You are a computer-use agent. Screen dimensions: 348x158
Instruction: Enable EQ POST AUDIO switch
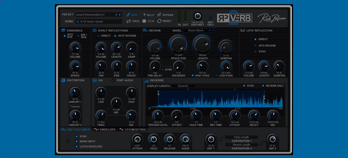point(113,80)
